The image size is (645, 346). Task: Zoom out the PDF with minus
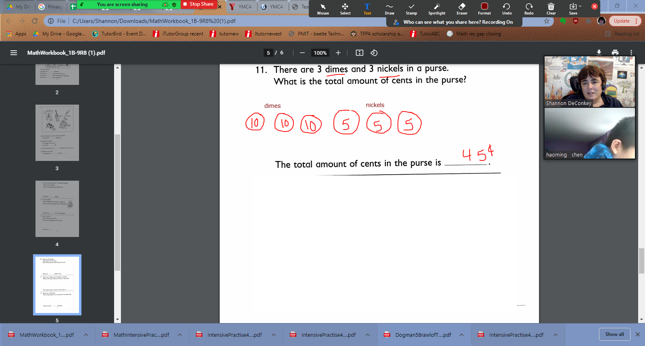point(302,53)
